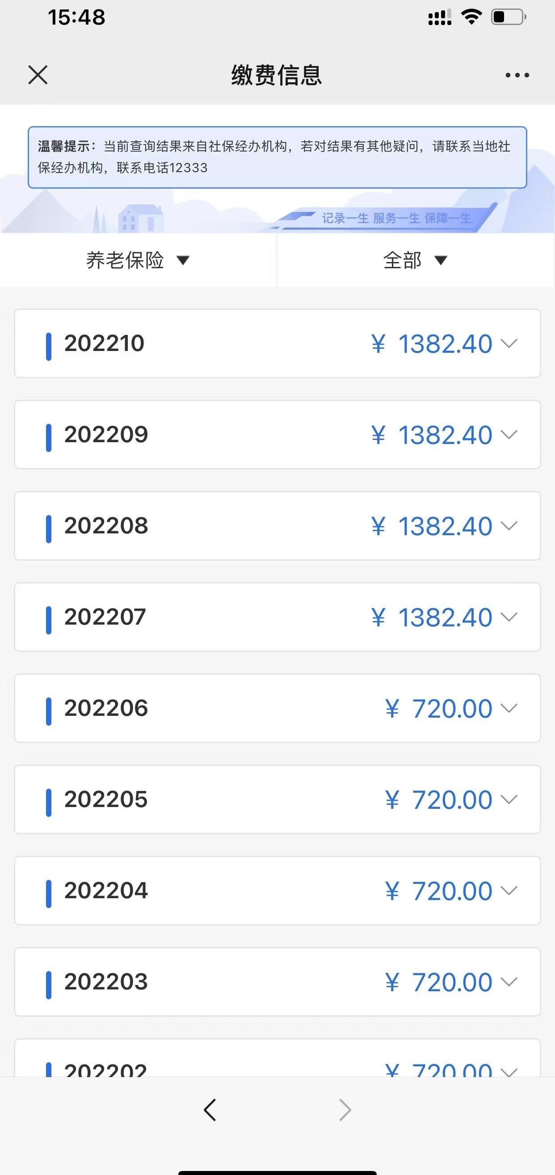Tap the cellular signal icon
This screenshot has height=1175, width=555.
440,17
